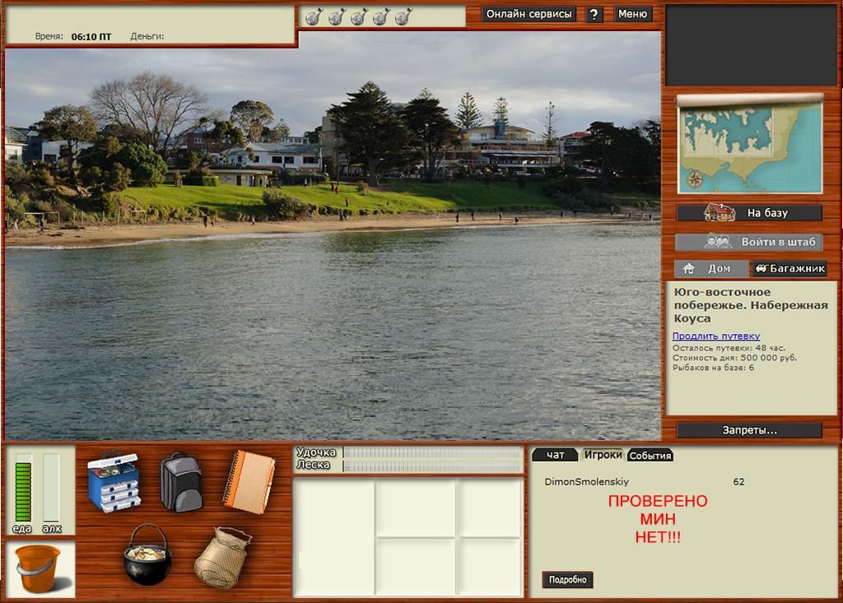Open the orange spiral notebook

point(249,481)
